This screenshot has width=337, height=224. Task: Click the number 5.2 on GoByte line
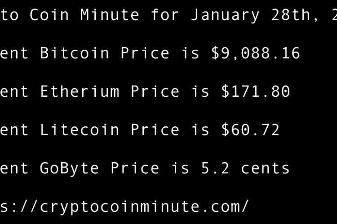pyautogui.click(x=215, y=168)
